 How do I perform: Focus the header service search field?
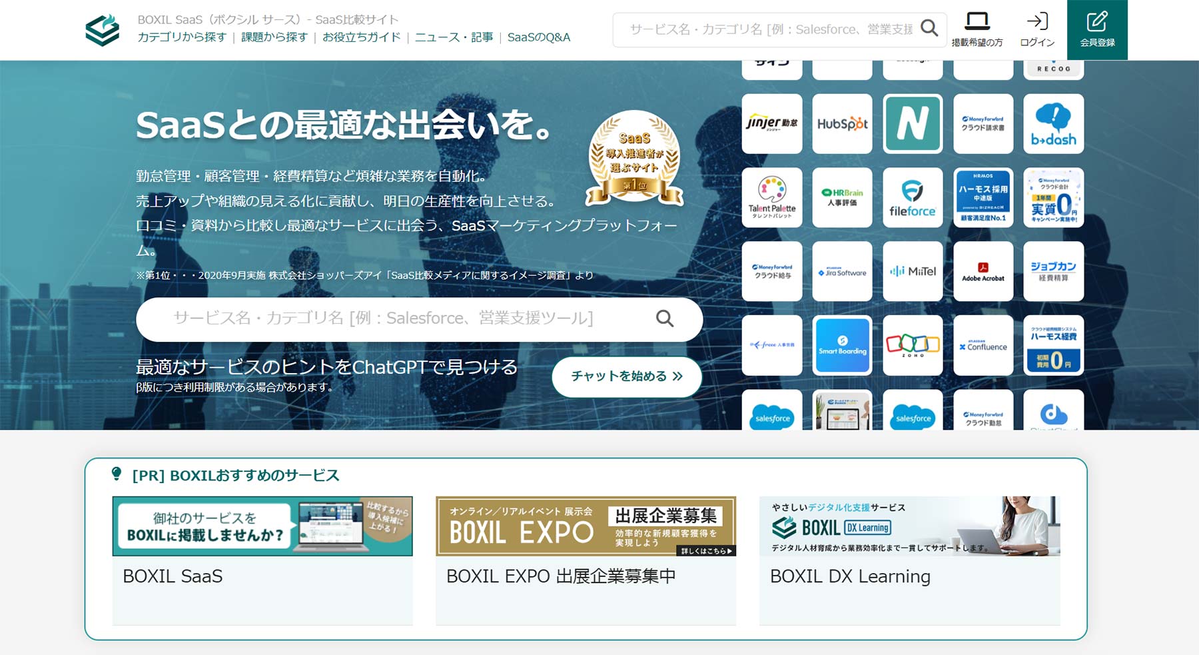coord(779,29)
